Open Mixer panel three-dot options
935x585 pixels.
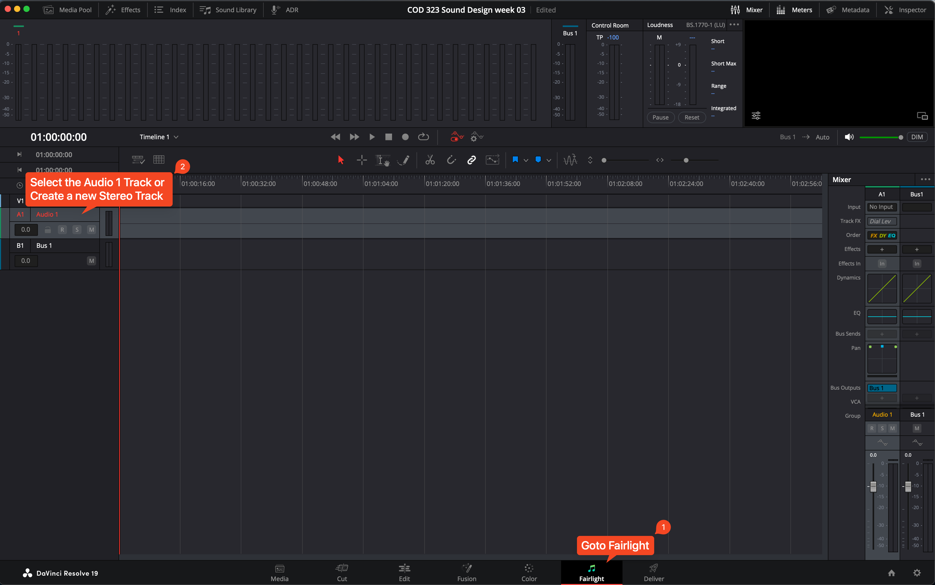click(925, 180)
